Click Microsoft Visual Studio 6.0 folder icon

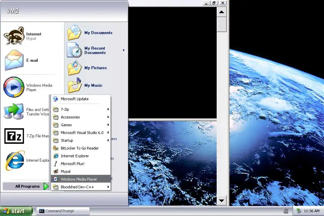[x=56, y=133]
